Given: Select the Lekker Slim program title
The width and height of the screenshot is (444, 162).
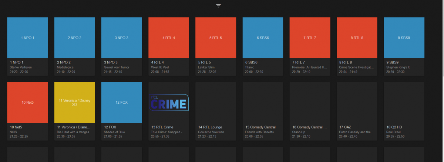Looking at the screenshot, I should click(x=207, y=67).
